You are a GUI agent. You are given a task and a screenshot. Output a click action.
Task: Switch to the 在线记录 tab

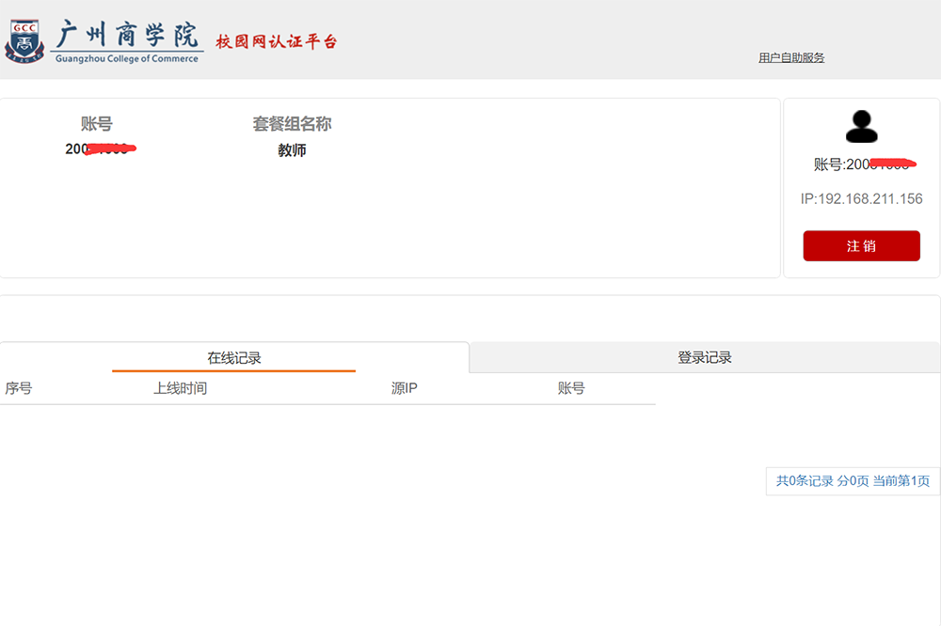233,357
